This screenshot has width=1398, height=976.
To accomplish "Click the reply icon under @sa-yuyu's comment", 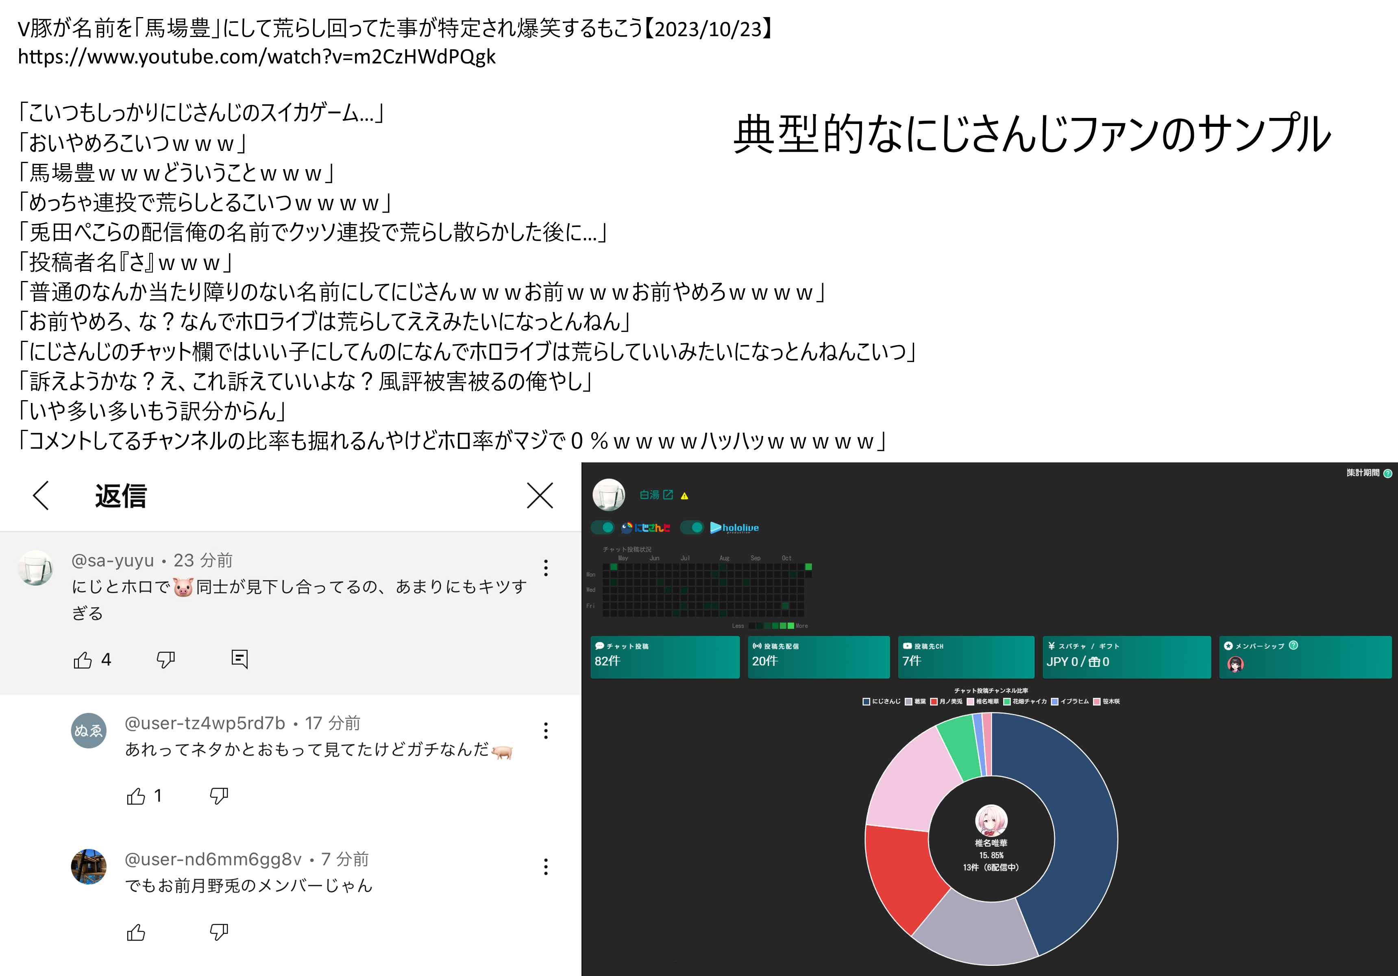I will [239, 659].
